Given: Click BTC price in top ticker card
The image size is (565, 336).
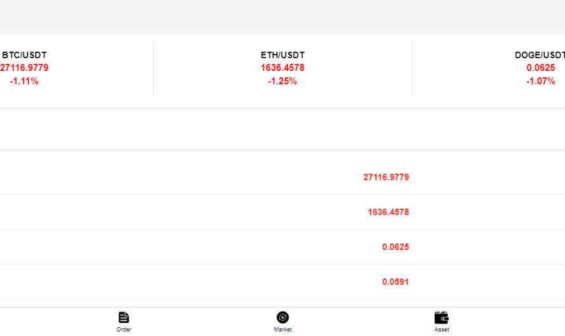Looking at the screenshot, I should (24, 68).
